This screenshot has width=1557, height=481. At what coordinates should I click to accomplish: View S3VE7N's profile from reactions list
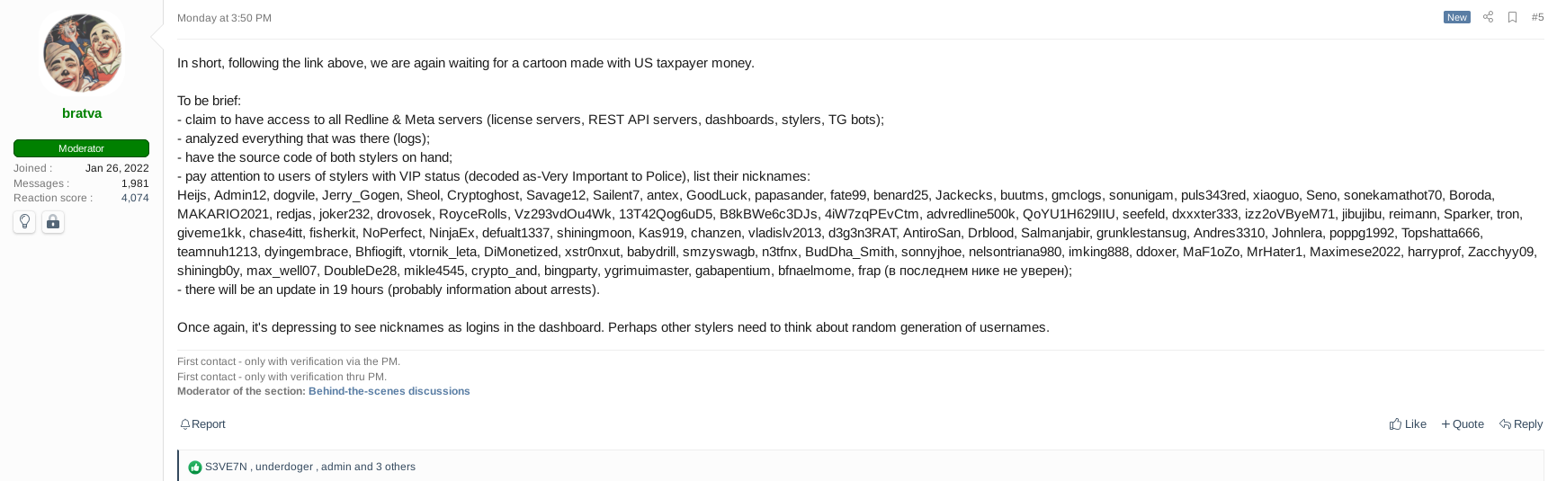coord(226,467)
